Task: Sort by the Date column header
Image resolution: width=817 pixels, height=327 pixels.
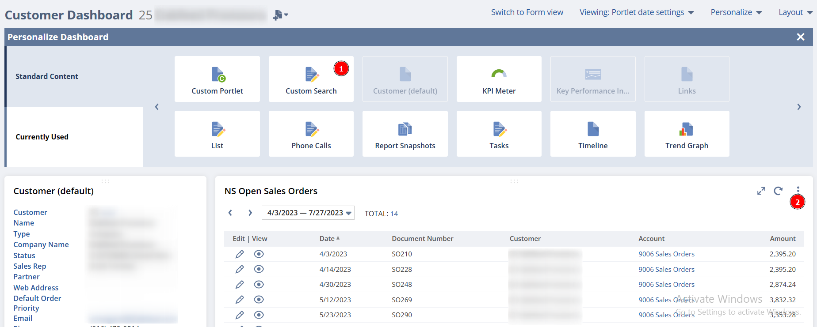Action: [x=329, y=238]
